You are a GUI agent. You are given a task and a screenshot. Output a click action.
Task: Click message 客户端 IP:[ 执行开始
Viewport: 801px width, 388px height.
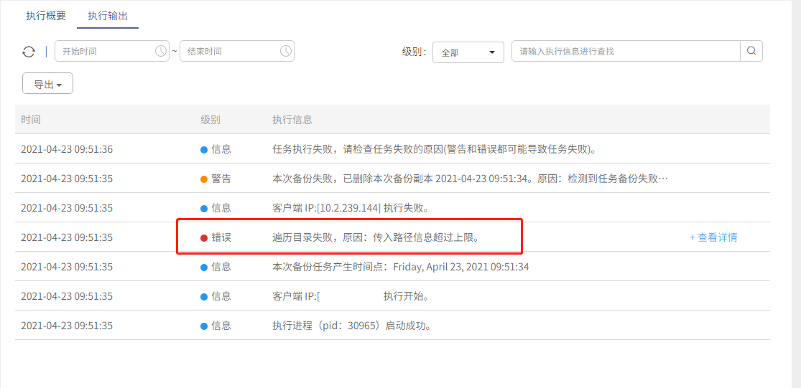point(351,296)
